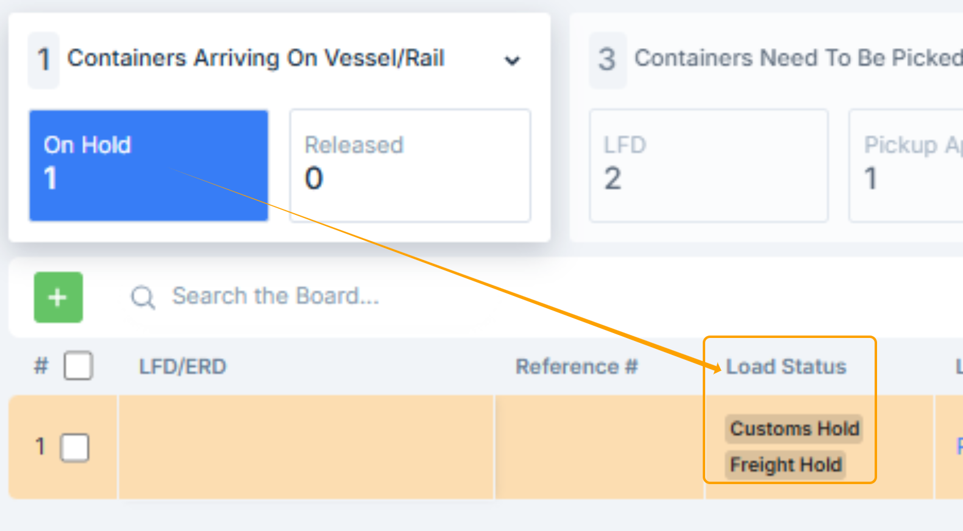
Task: Sort by the Reference # column header
Action: [577, 367]
